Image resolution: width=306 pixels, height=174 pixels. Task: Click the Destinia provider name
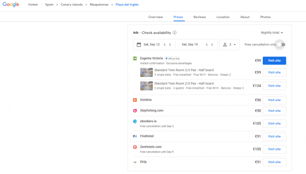146,100
